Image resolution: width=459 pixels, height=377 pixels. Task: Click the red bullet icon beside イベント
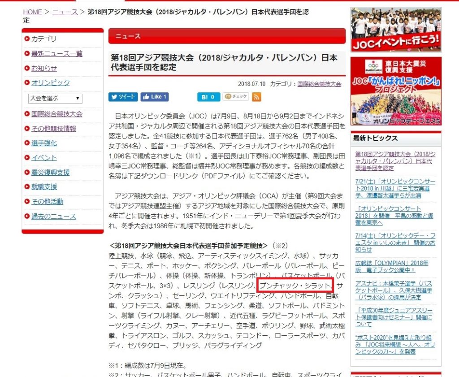[27, 158]
